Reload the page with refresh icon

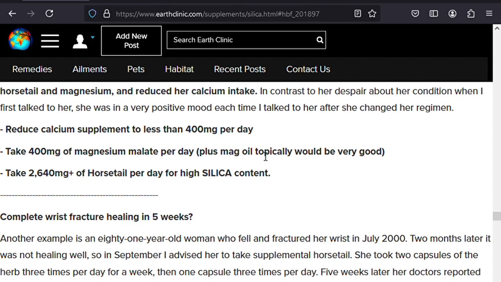pos(49,14)
